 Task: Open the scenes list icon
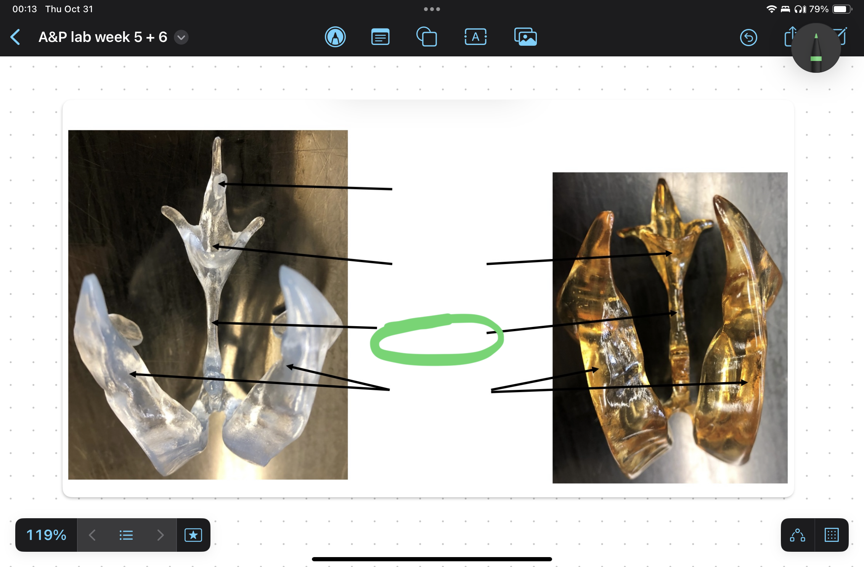[126, 535]
